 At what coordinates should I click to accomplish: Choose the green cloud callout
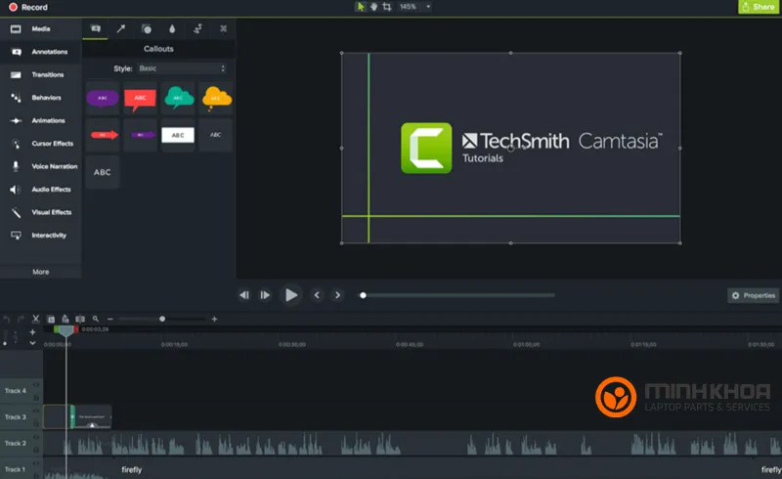click(178, 98)
